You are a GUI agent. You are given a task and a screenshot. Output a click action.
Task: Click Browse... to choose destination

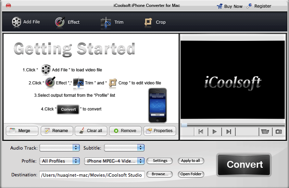tap(160, 174)
